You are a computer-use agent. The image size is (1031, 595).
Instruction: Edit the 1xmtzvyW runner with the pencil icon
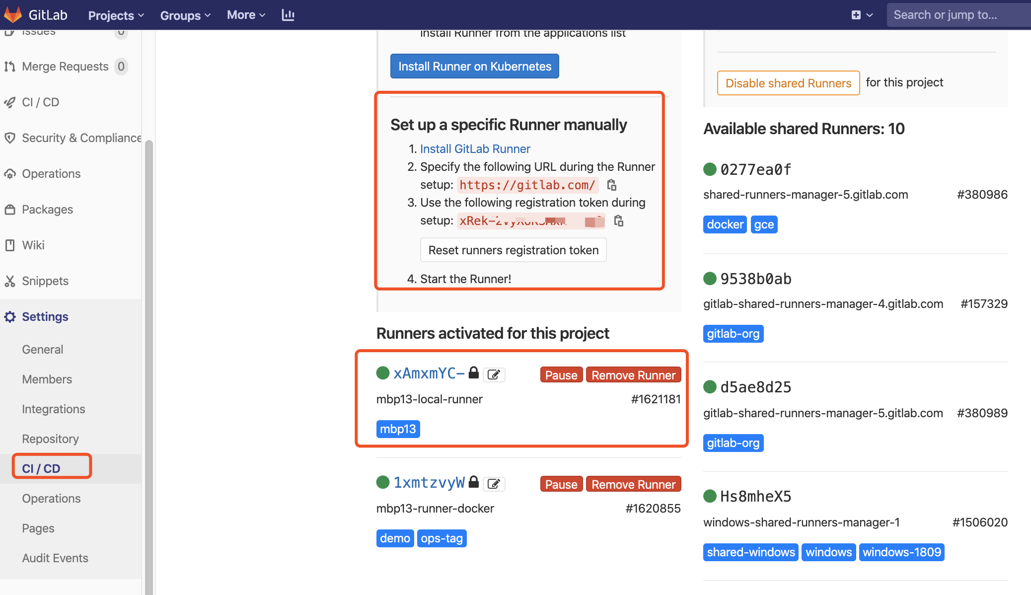pos(494,484)
